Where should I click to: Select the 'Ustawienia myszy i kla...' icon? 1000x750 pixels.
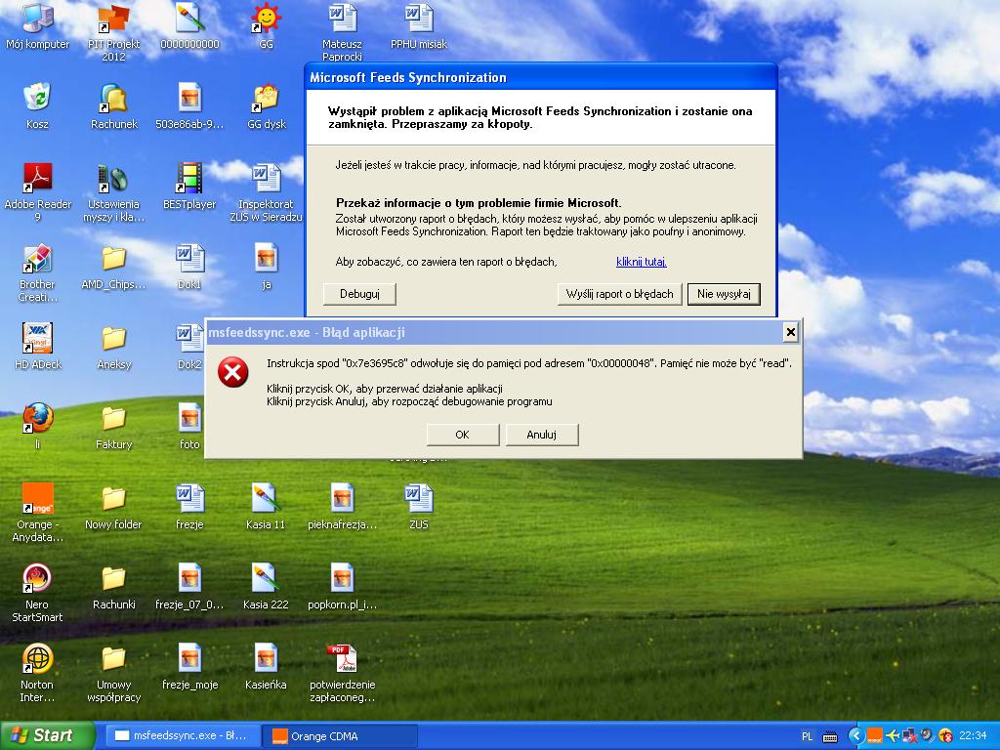pyautogui.click(x=113, y=192)
